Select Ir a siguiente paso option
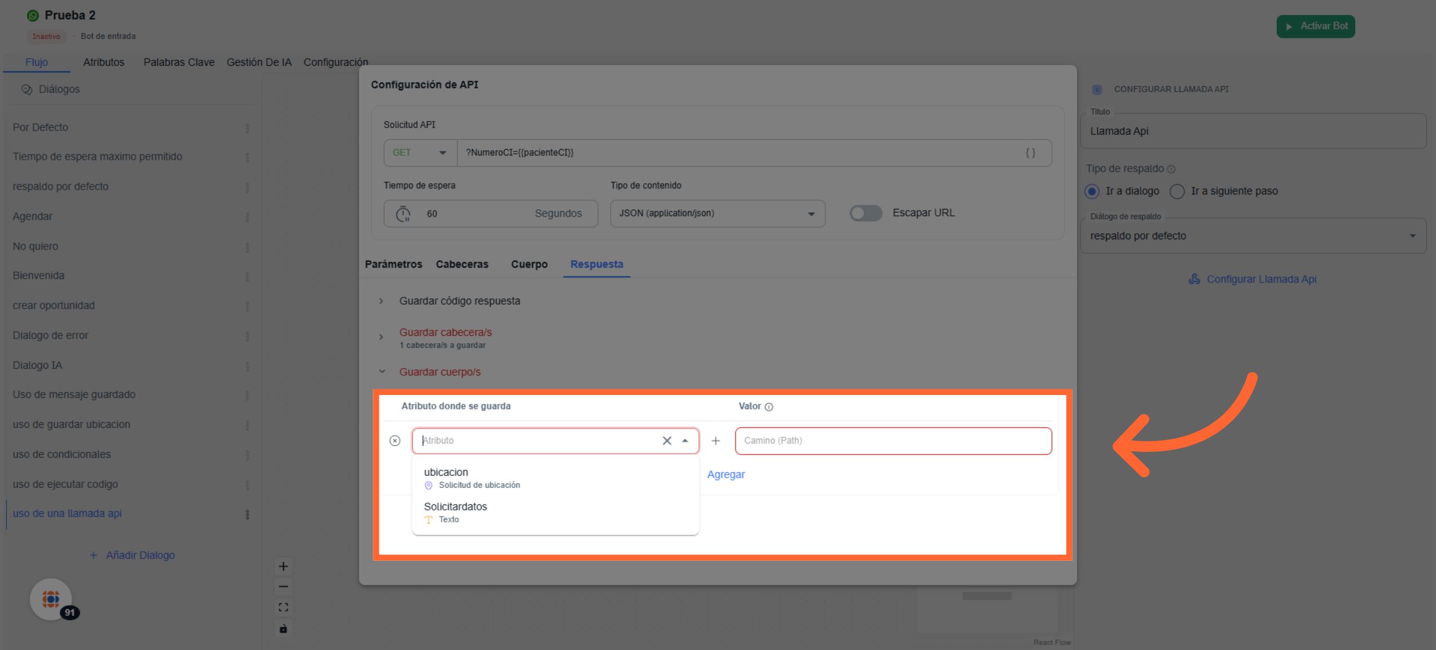 point(1177,192)
